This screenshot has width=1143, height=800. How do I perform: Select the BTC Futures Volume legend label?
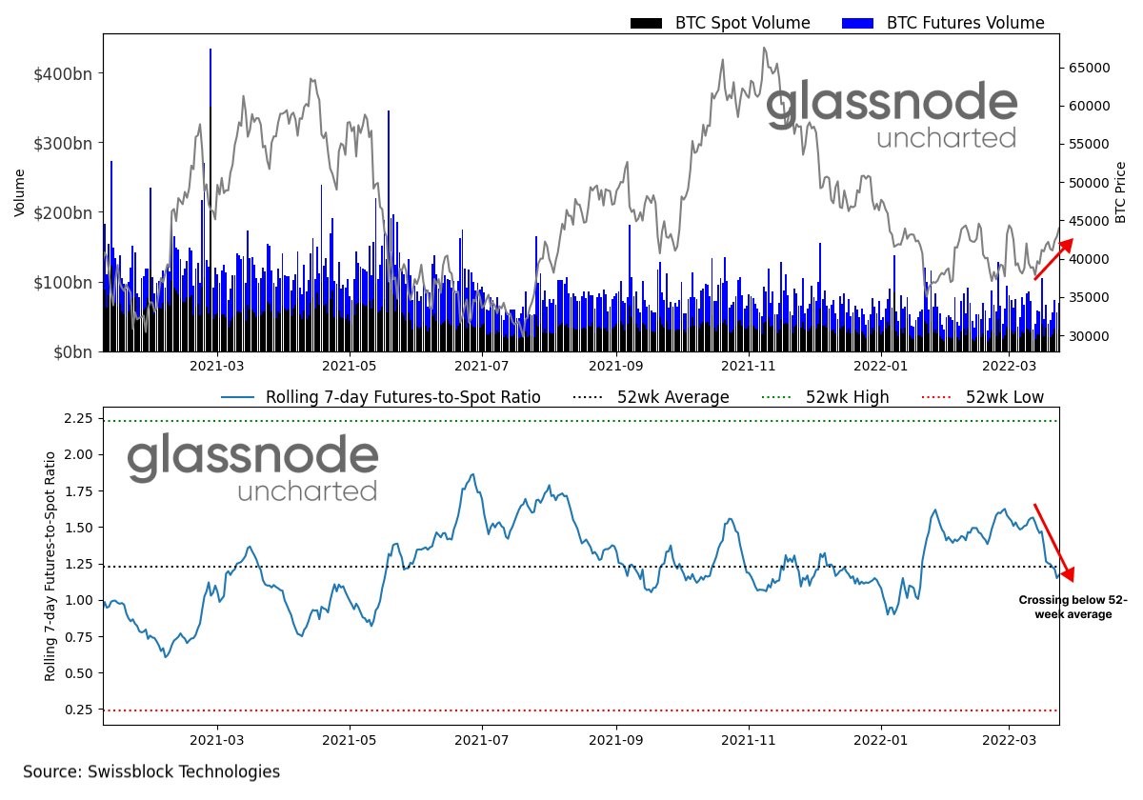(x=965, y=23)
